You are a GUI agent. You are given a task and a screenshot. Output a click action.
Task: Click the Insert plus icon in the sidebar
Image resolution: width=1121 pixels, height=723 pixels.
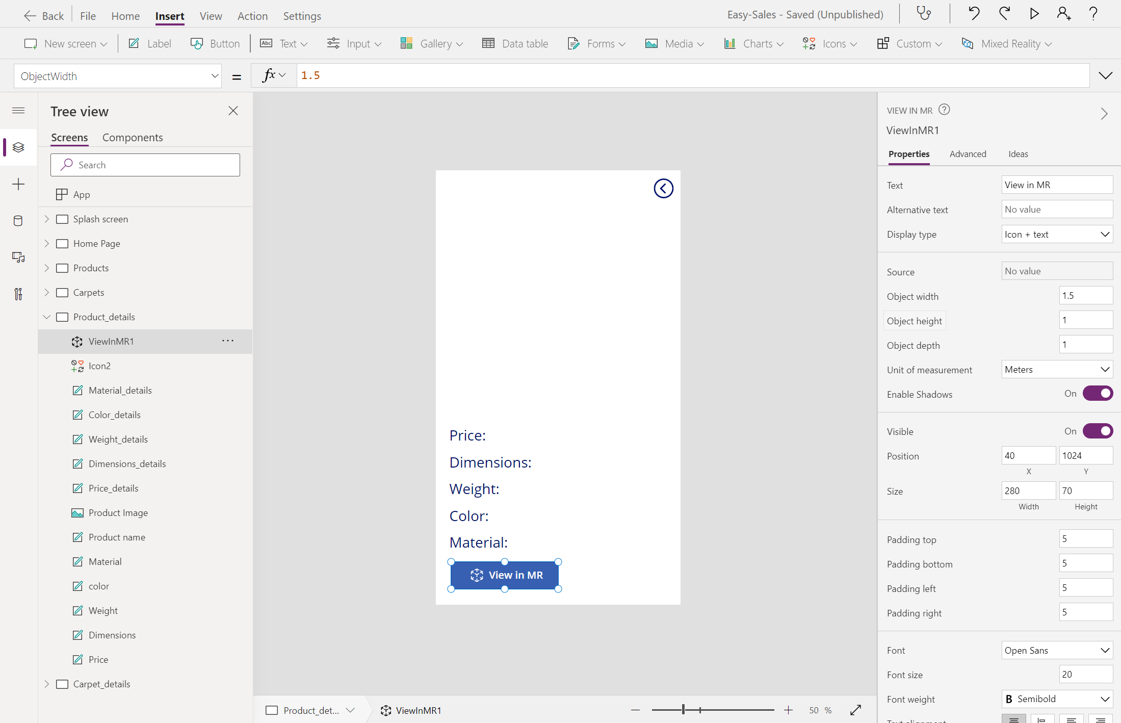pyautogui.click(x=18, y=184)
